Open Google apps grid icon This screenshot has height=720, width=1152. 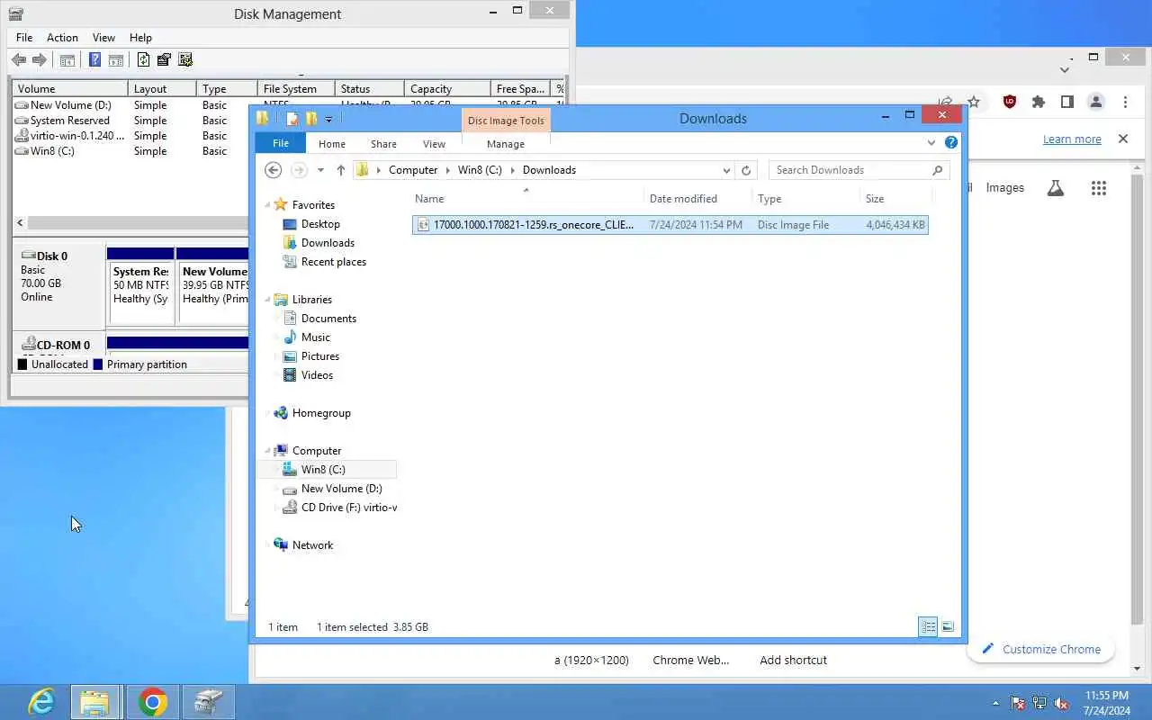1099,187
